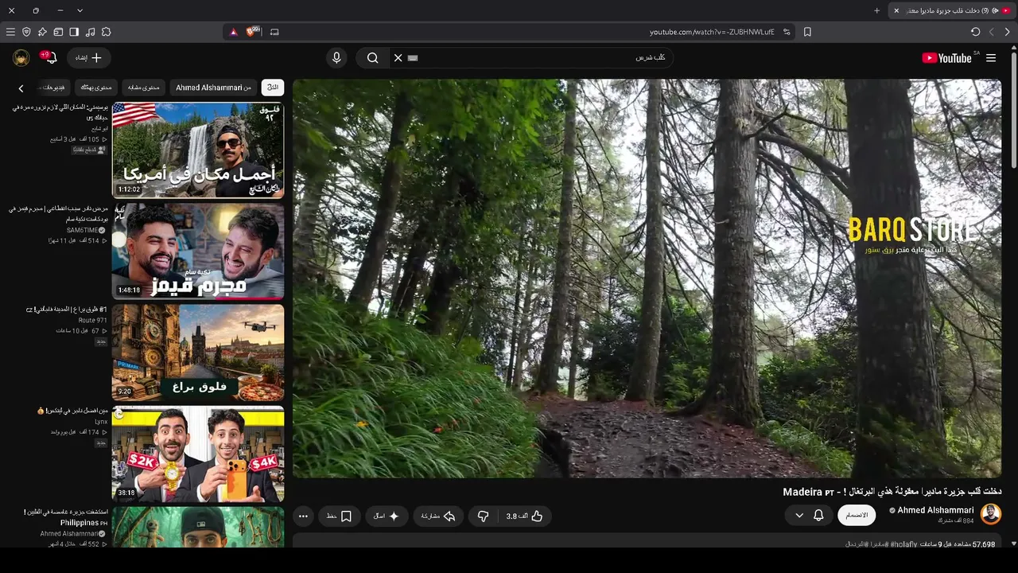Open the America waterfall video thumbnail
Image resolution: width=1018 pixels, height=573 pixels.
point(198,150)
